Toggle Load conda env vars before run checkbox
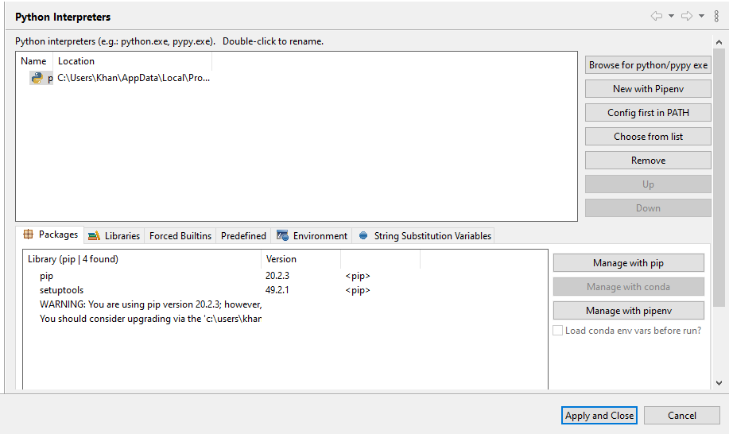The image size is (729, 434). tap(557, 331)
